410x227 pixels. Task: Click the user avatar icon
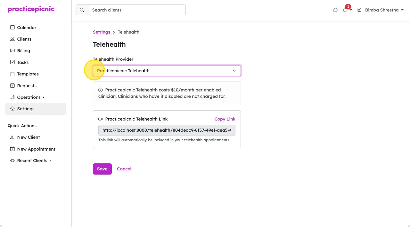pos(359,10)
